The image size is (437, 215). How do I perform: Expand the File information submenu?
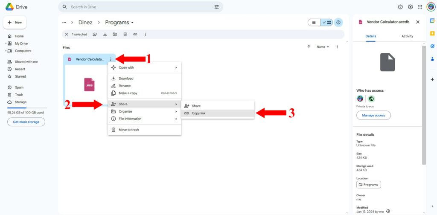coord(144,119)
